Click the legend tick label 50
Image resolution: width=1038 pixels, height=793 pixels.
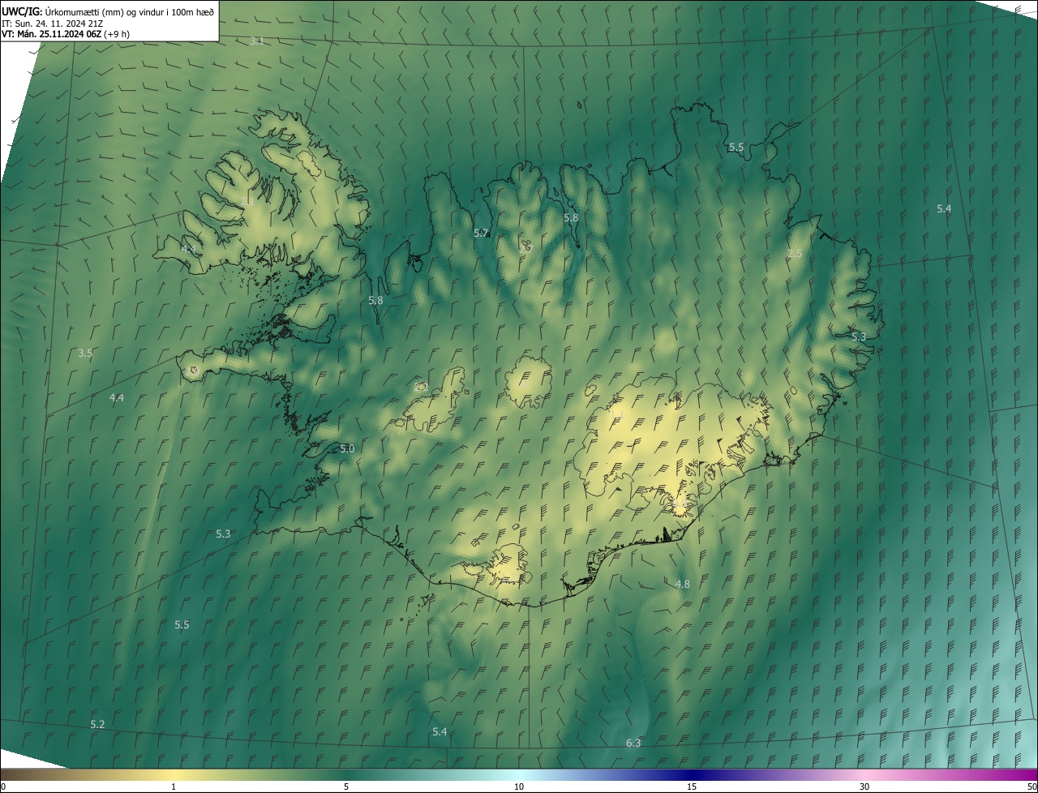coord(1032,787)
